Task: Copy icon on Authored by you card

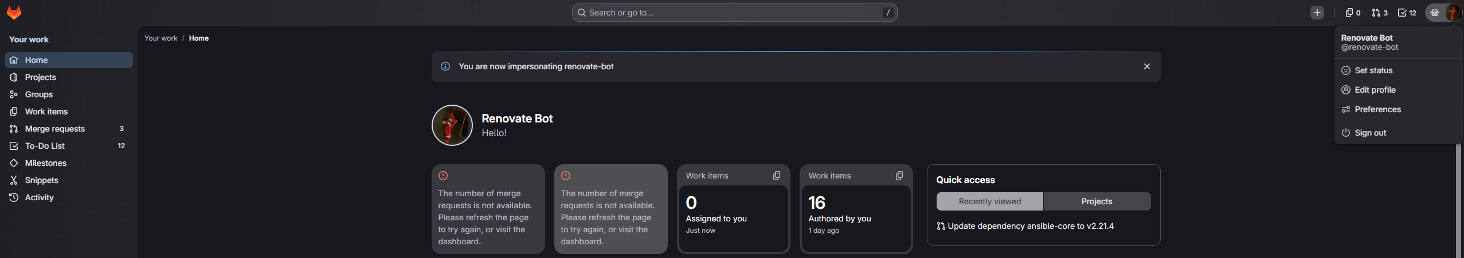Action: tap(899, 176)
